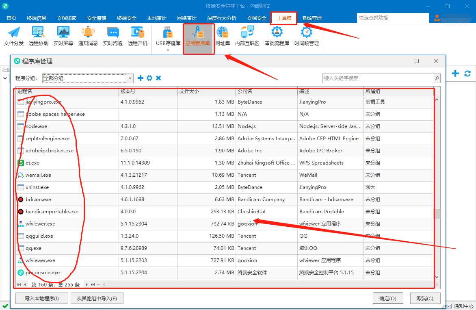Click the gear icon to edit program group
The width and height of the screenshot is (476, 310).
pyautogui.click(x=149, y=78)
